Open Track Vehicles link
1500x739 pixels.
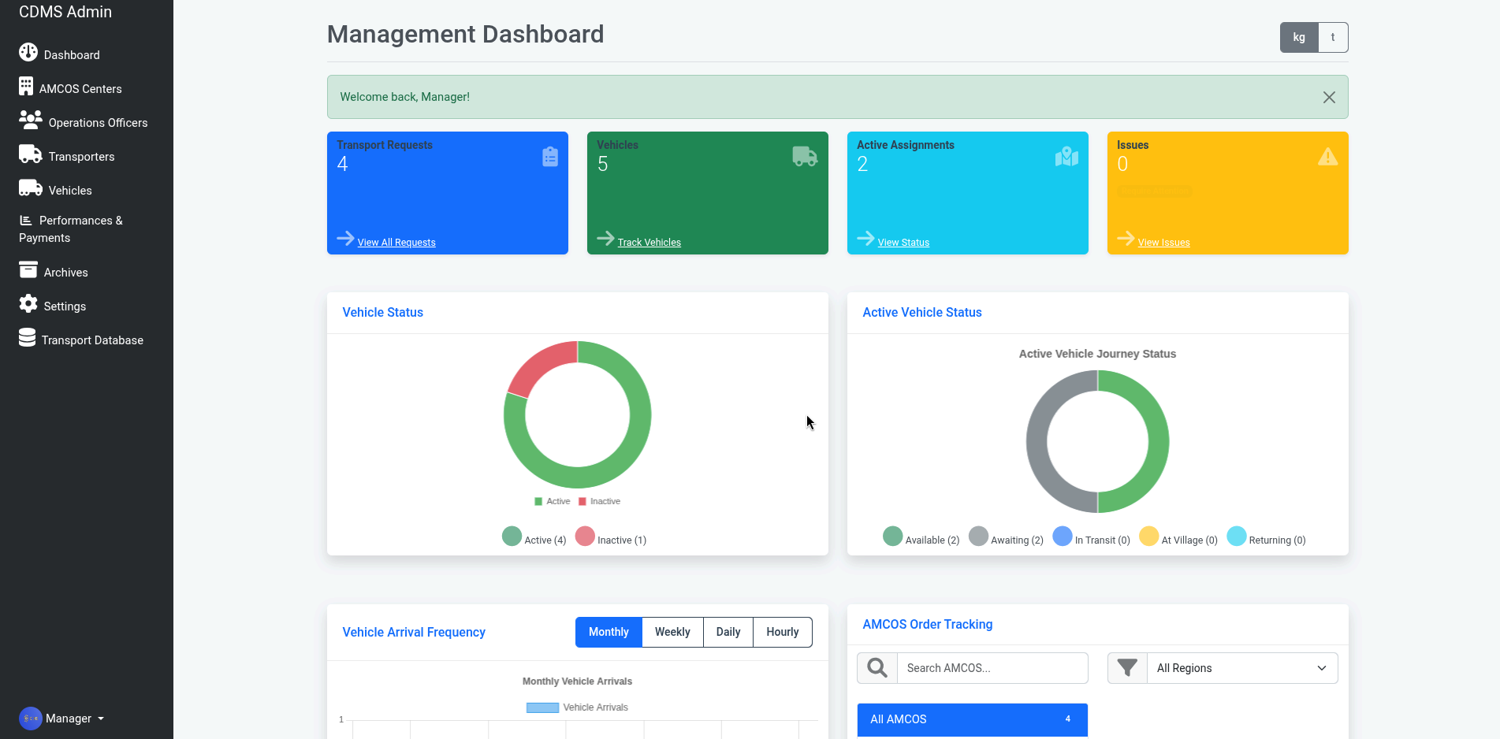point(650,243)
